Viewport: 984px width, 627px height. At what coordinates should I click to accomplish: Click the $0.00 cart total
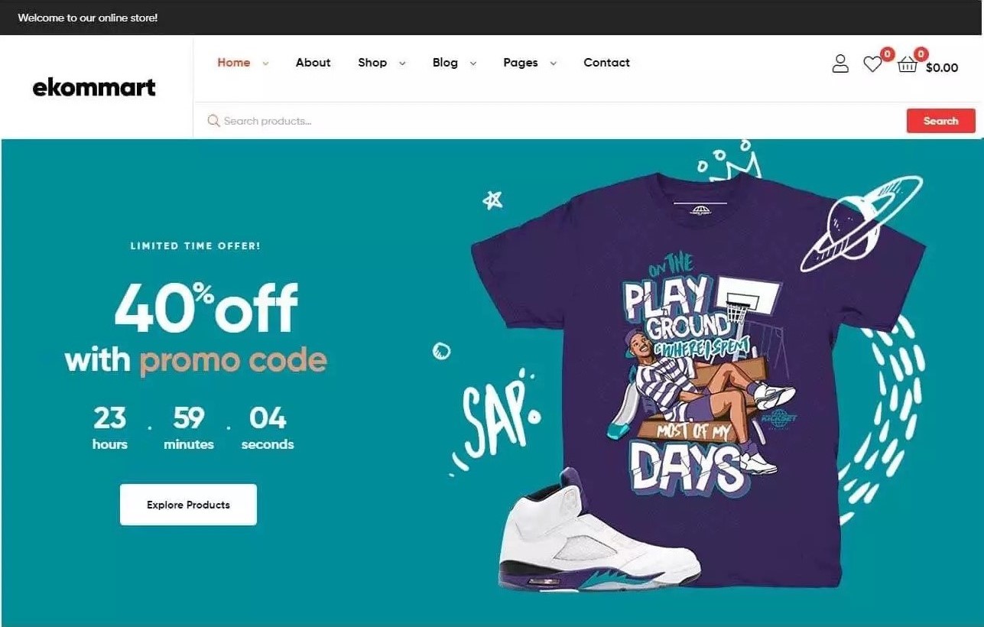[942, 67]
